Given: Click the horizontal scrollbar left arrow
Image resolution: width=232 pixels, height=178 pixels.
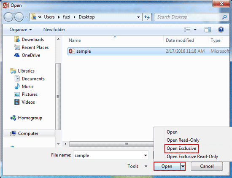Looking at the screenshot, I should click(x=65, y=144).
